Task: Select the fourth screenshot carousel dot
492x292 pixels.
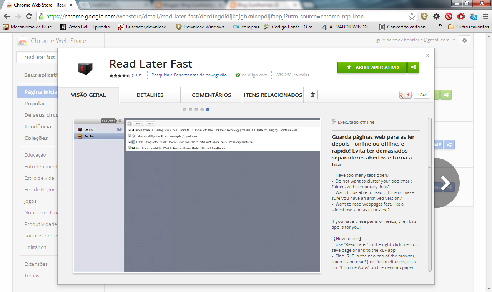Action: tap(202, 109)
